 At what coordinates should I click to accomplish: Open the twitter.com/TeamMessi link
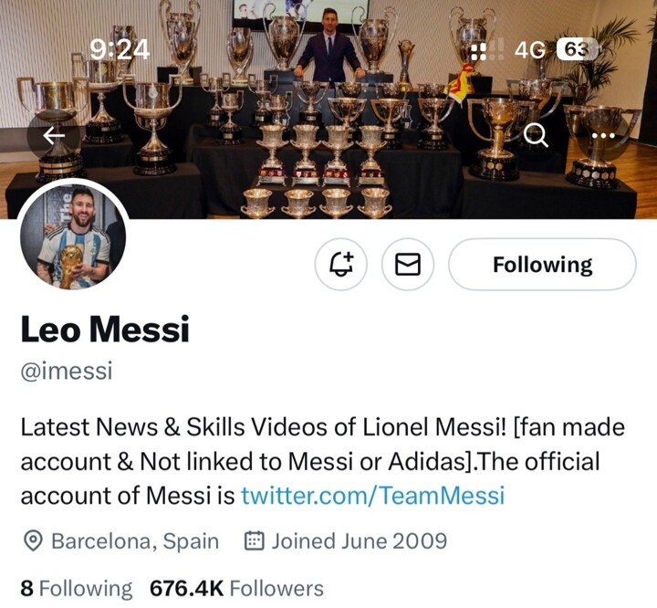(x=372, y=496)
